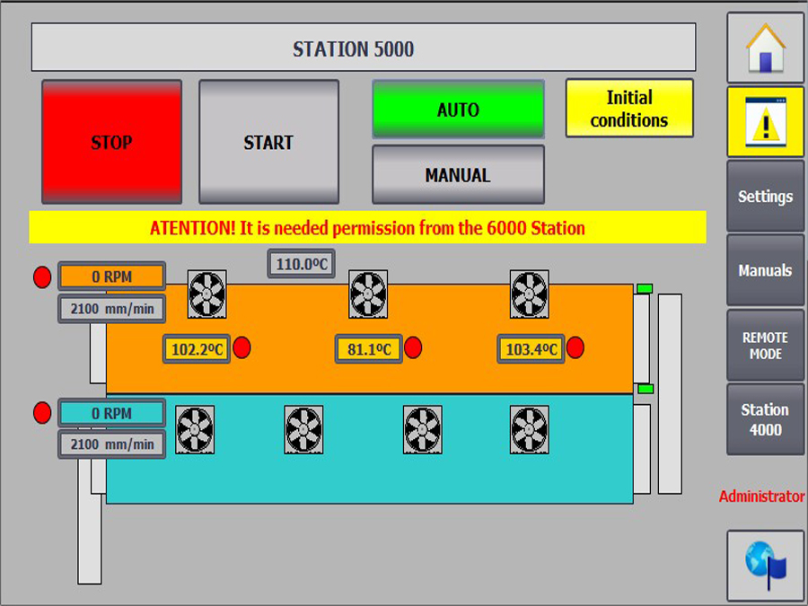This screenshot has height=606, width=808.
Task: Click the globe language flag icon
Action: (x=765, y=565)
